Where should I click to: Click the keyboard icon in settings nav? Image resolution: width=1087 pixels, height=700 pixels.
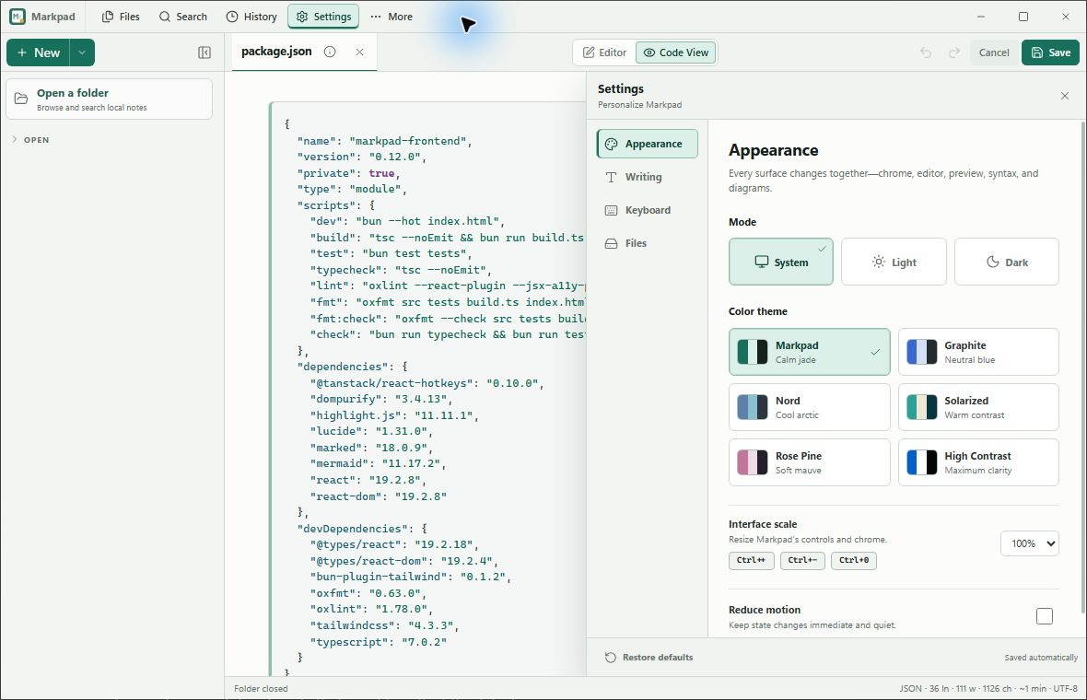coord(612,211)
